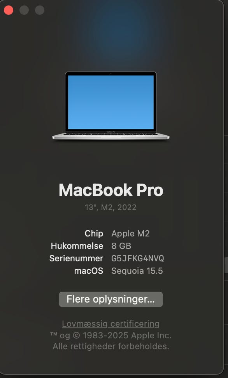Click the 13", M2, 2022 model subtitle
The image size is (228, 378).
point(111,207)
